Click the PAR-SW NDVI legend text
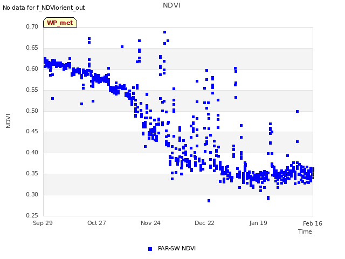Screen dimensions: 345x259 point(177,248)
